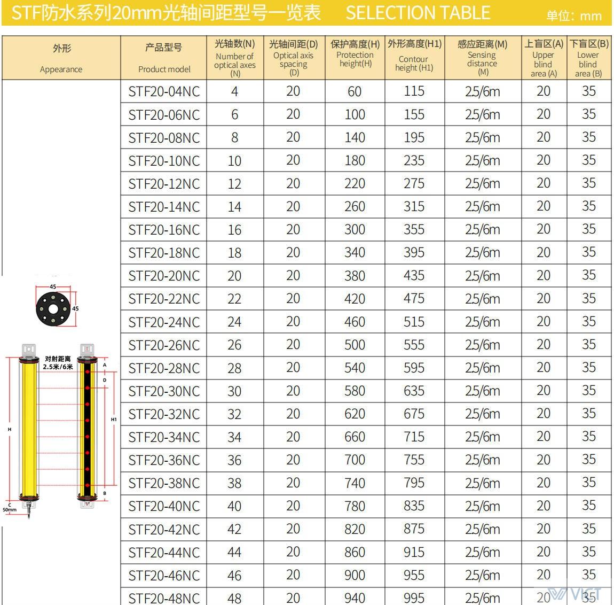Click the 对射距离 2.5米/6米 label

click(x=58, y=363)
